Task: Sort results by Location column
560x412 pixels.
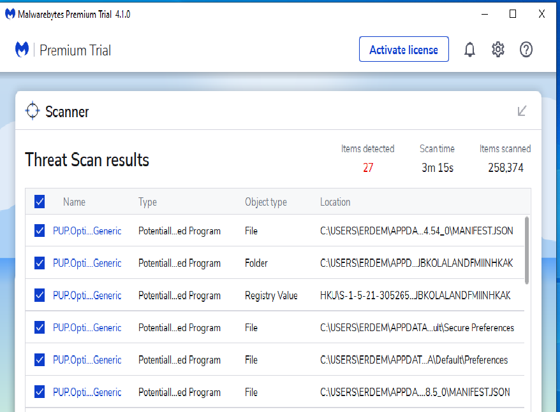Action: pyautogui.click(x=335, y=202)
